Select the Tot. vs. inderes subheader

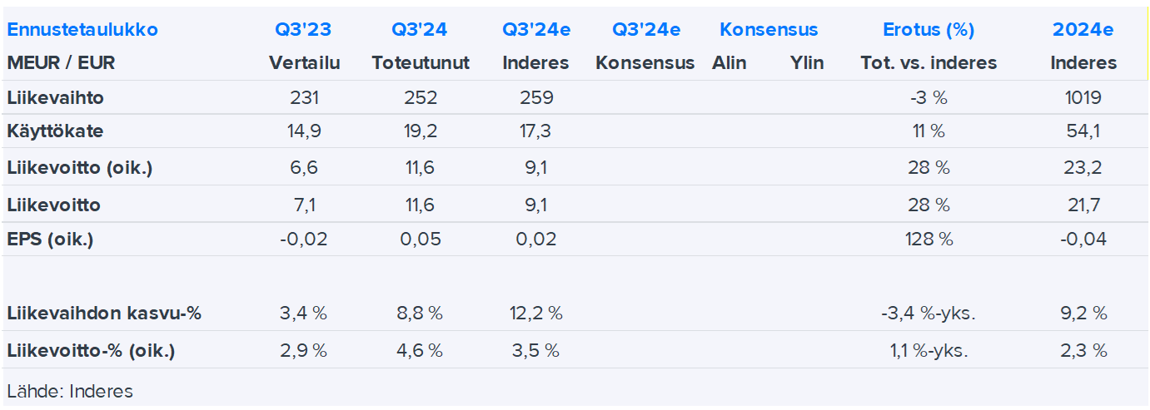[x=928, y=63]
